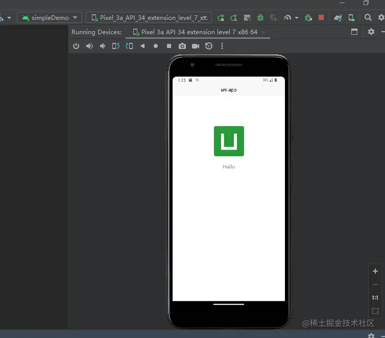Open the Pixel_3a_API_34 device selector dropdown

(149, 18)
